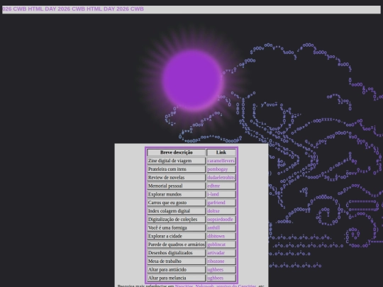Click the Link column header
Viewport: 383px width, 287px height.
(221, 152)
